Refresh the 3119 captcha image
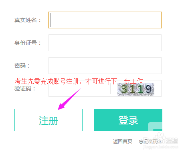The height and width of the screenshot is (154, 190). coord(136,89)
